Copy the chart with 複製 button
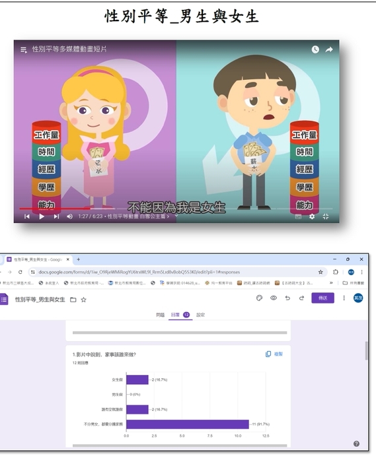 click(x=274, y=354)
